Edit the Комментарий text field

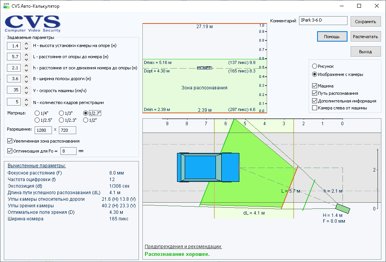(323, 20)
